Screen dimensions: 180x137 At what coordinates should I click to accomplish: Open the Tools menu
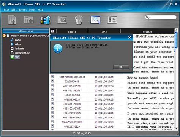click(x=32, y=9)
